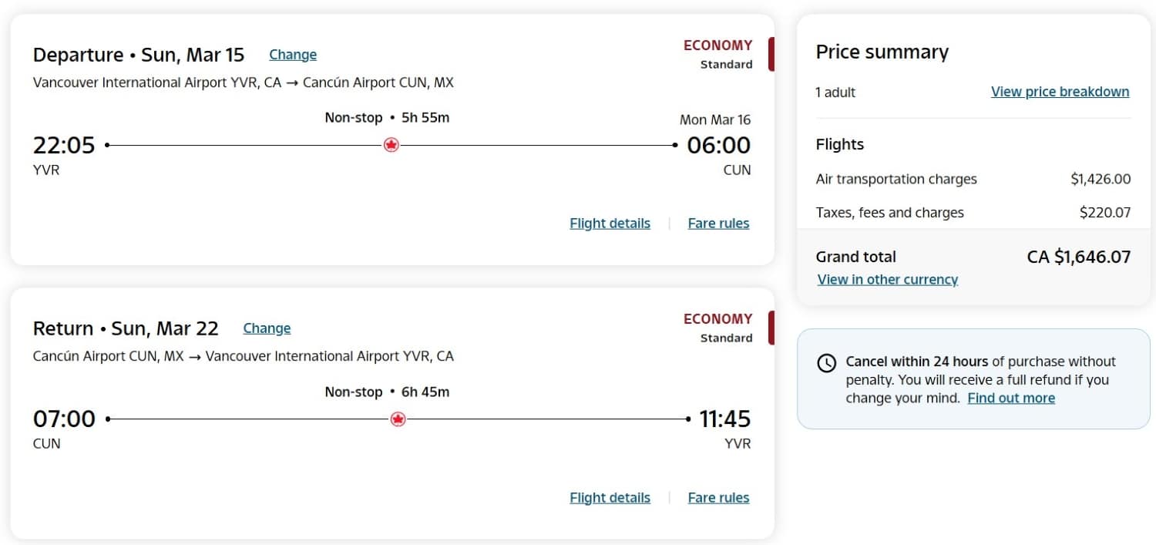Screen dimensions: 1156x545
Task: Change the Sun, Mar 22 return flight
Action: pos(267,328)
